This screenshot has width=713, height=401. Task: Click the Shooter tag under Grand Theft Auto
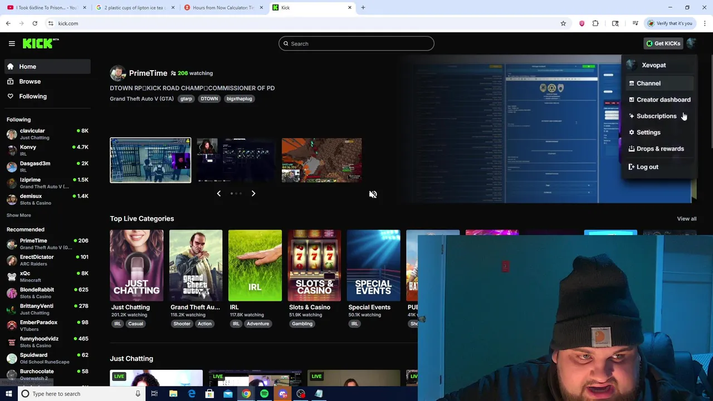[x=182, y=324]
